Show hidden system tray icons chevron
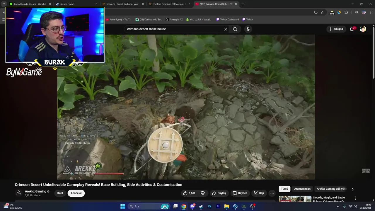This screenshot has height=211, width=375. (338, 206)
